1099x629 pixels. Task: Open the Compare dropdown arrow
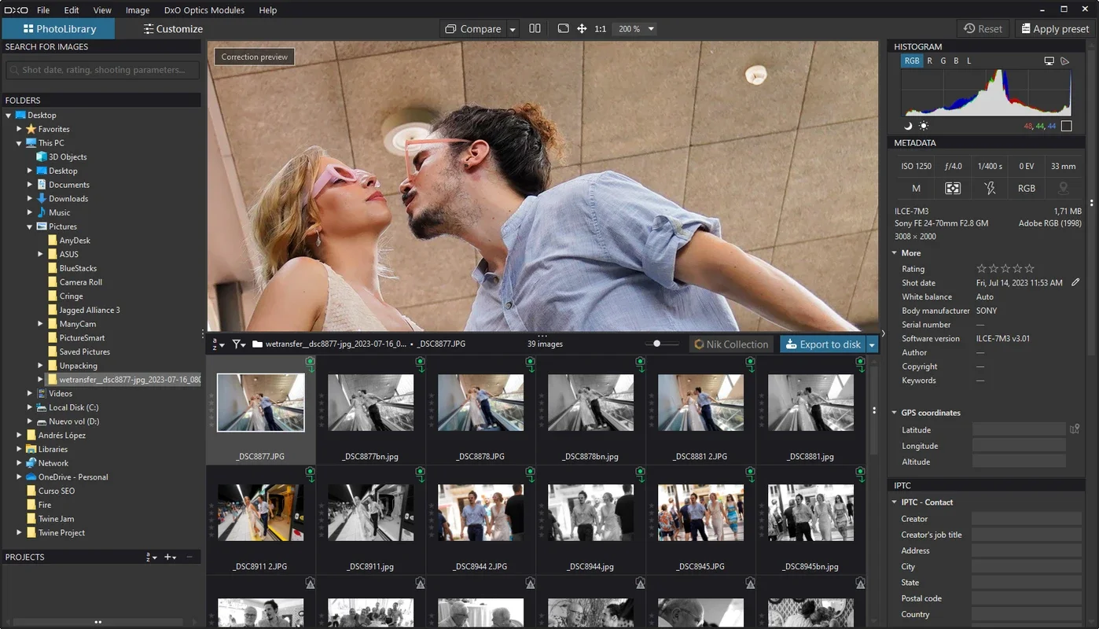coord(513,29)
